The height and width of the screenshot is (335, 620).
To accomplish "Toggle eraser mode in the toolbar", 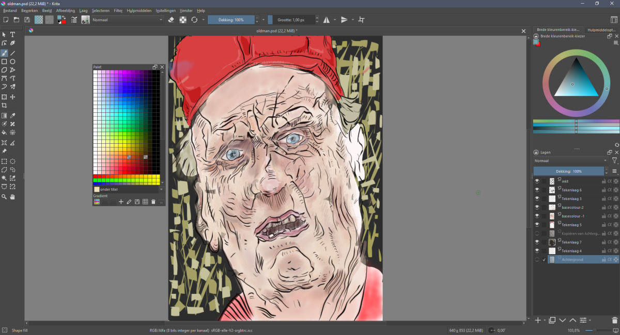I will (x=172, y=20).
